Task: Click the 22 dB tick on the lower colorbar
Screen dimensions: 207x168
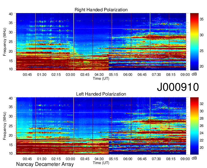Action: point(202,140)
